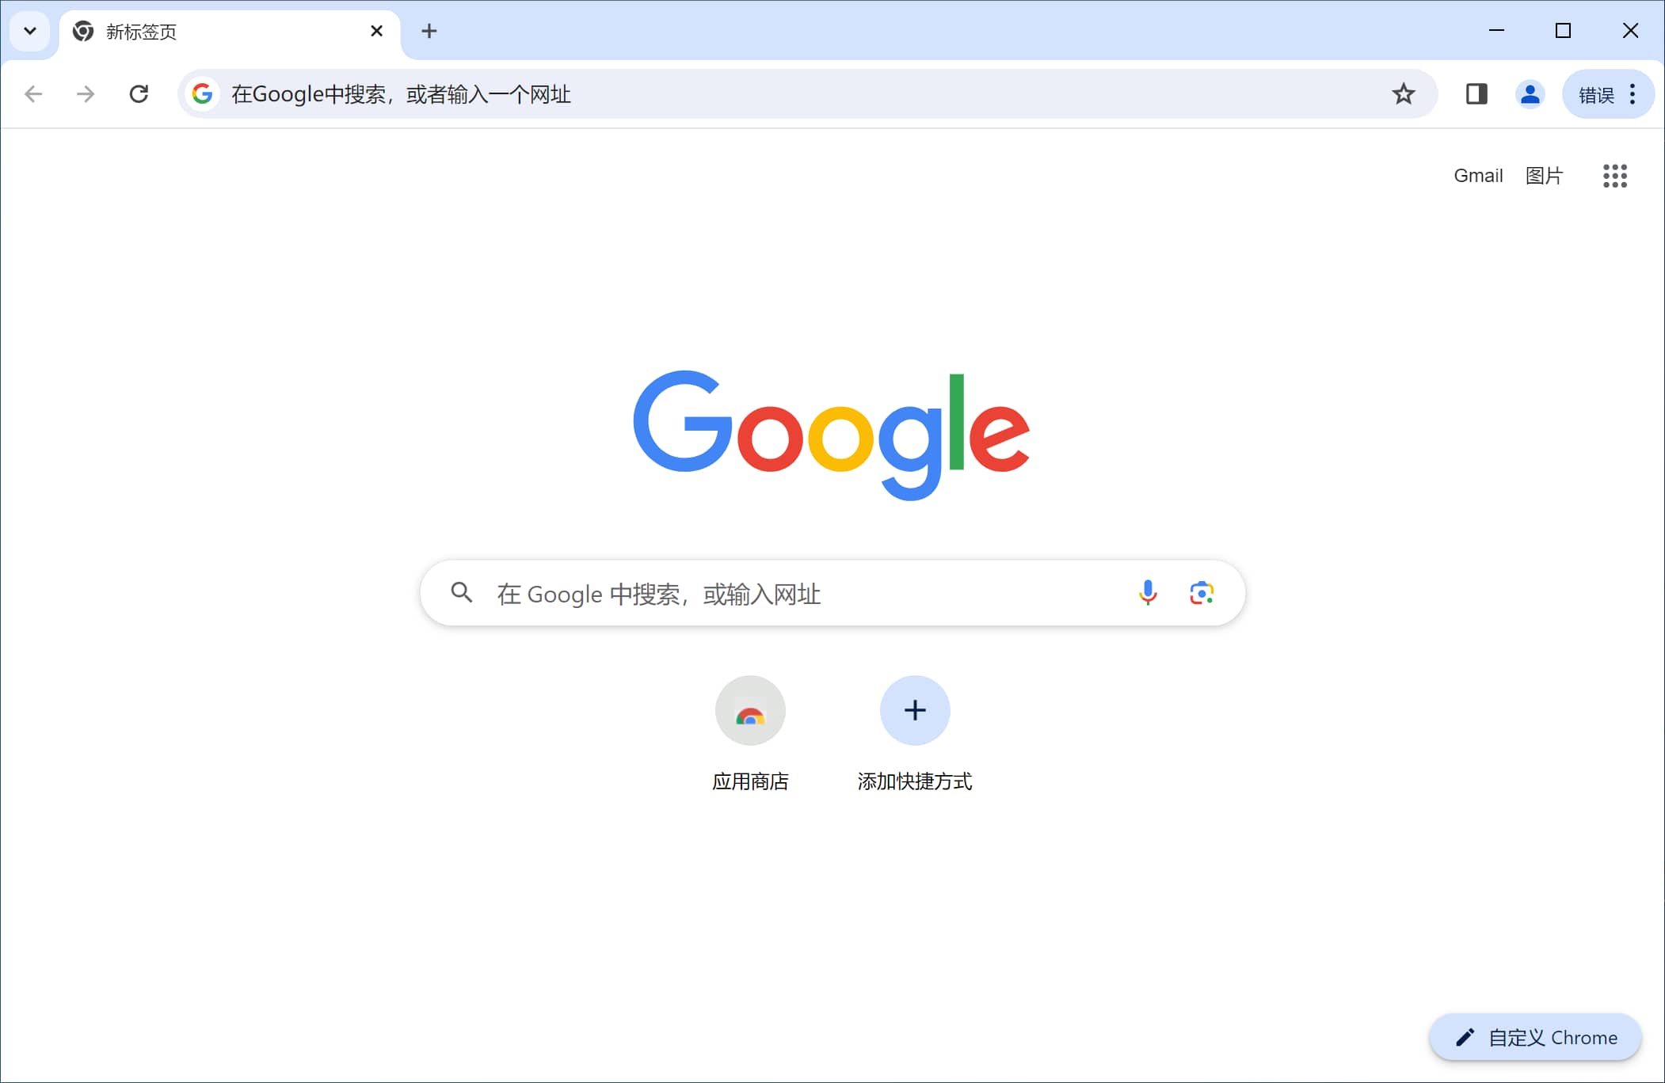Screen dimensions: 1665x1083
Task: Click the Google voice search microphone icon
Action: coord(1147,593)
